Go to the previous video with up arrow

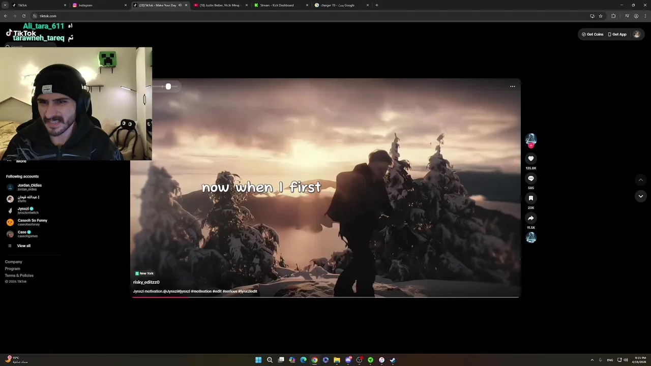click(641, 179)
